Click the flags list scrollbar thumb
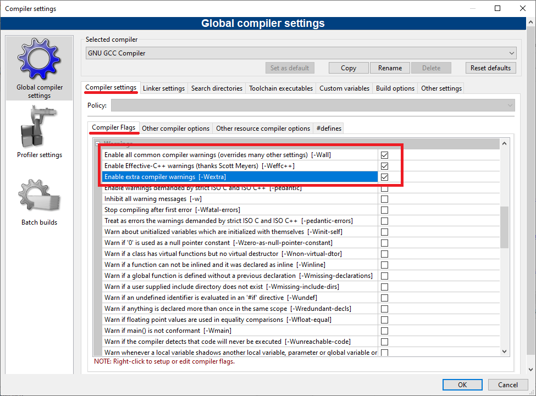The width and height of the screenshot is (536, 396). point(504,227)
